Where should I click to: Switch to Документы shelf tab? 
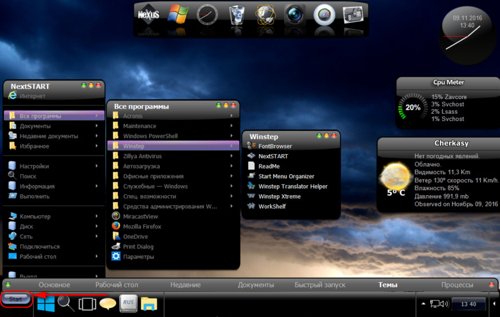point(256,285)
